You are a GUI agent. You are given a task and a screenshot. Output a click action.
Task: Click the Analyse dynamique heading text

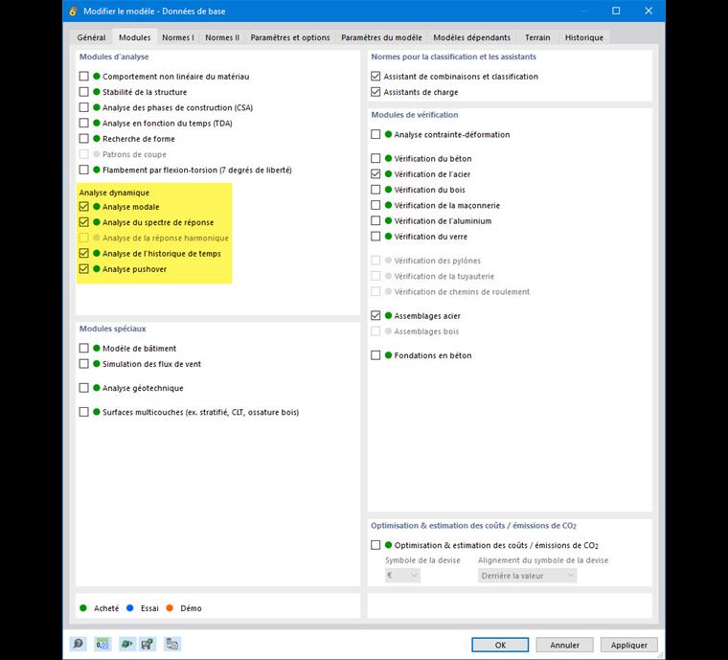(x=114, y=193)
